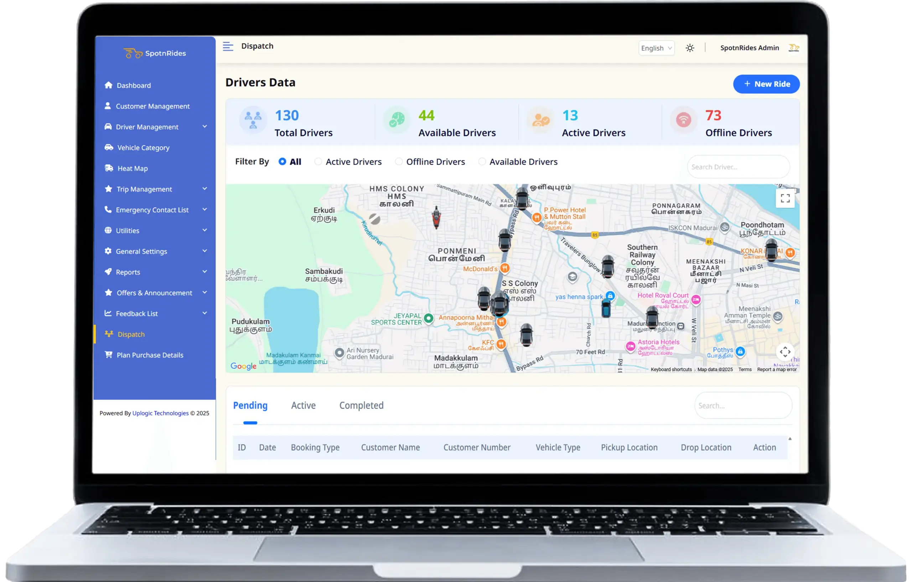Select the Active Drivers radio button
Screen dimensions: 912x582
click(318, 161)
